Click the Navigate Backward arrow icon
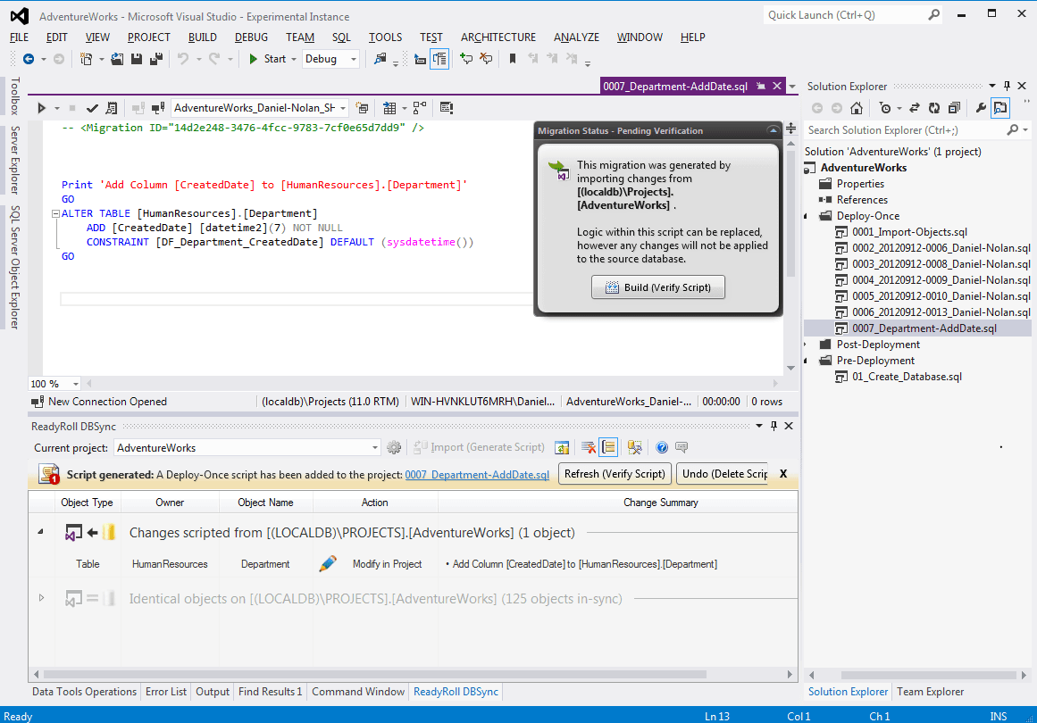The width and height of the screenshot is (1037, 723). (x=29, y=59)
